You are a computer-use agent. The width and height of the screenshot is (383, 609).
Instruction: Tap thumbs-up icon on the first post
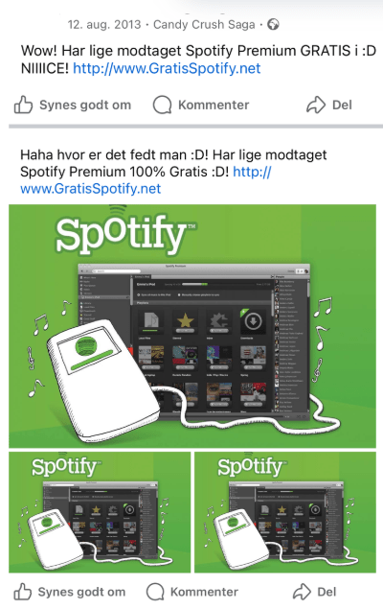[x=23, y=105]
